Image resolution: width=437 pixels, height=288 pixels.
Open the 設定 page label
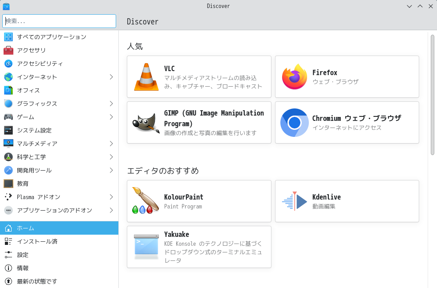coord(23,255)
